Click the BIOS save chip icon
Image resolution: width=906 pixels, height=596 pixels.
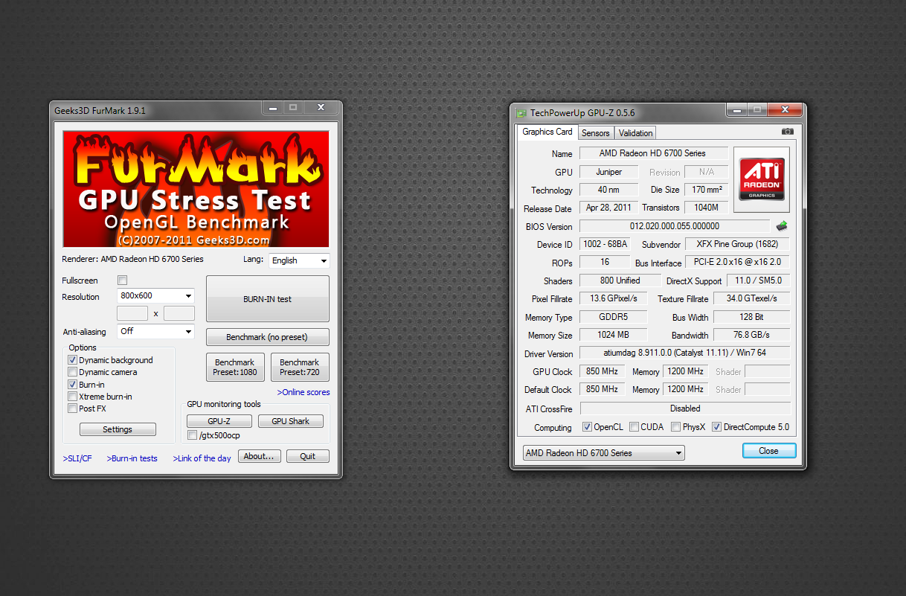pyautogui.click(x=782, y=226)
